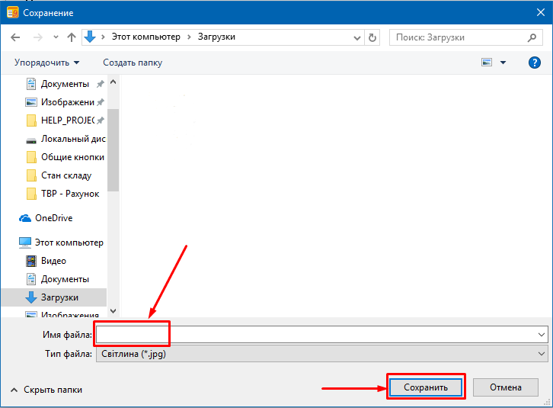This screenshot has height=408, width=553.
Task: Click the Up one level arrow
Action: (72, 37)
